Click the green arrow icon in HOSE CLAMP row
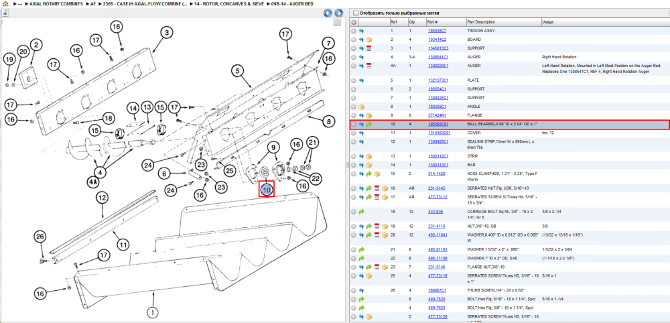Screen dimensions: 670x323 (368, 174)
